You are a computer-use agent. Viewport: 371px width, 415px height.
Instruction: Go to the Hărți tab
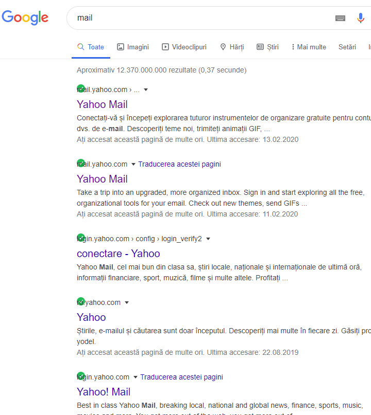coord(232,47)
